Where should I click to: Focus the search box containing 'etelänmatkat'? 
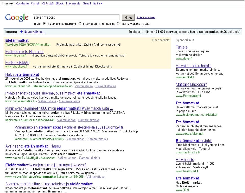76,17
